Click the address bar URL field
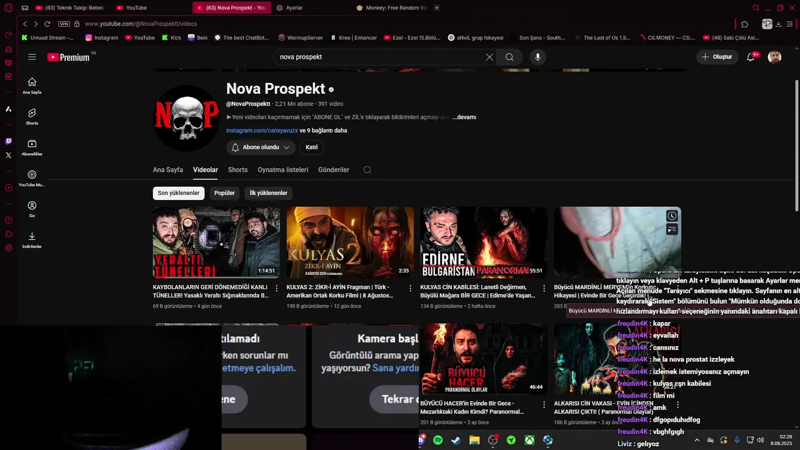Screen dimensions: 800x450 pyautogui.click(x=400, y=24)
